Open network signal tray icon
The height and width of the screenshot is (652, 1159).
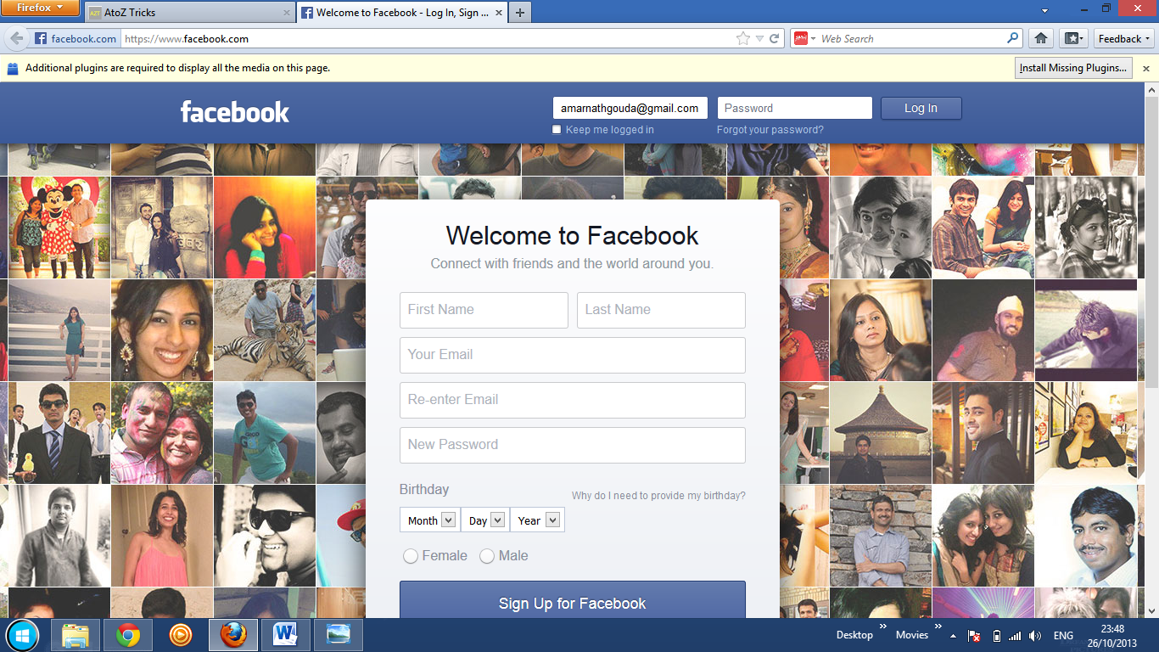(1016, 636)
